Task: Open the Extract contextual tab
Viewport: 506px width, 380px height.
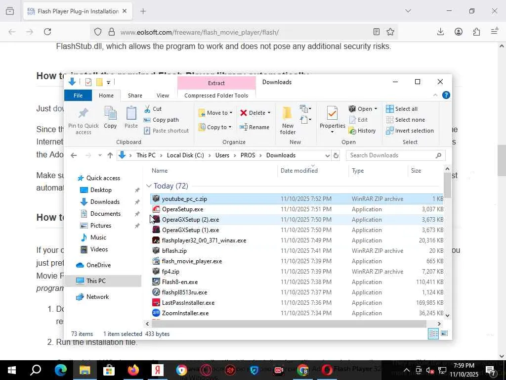Action: (216, 83)
